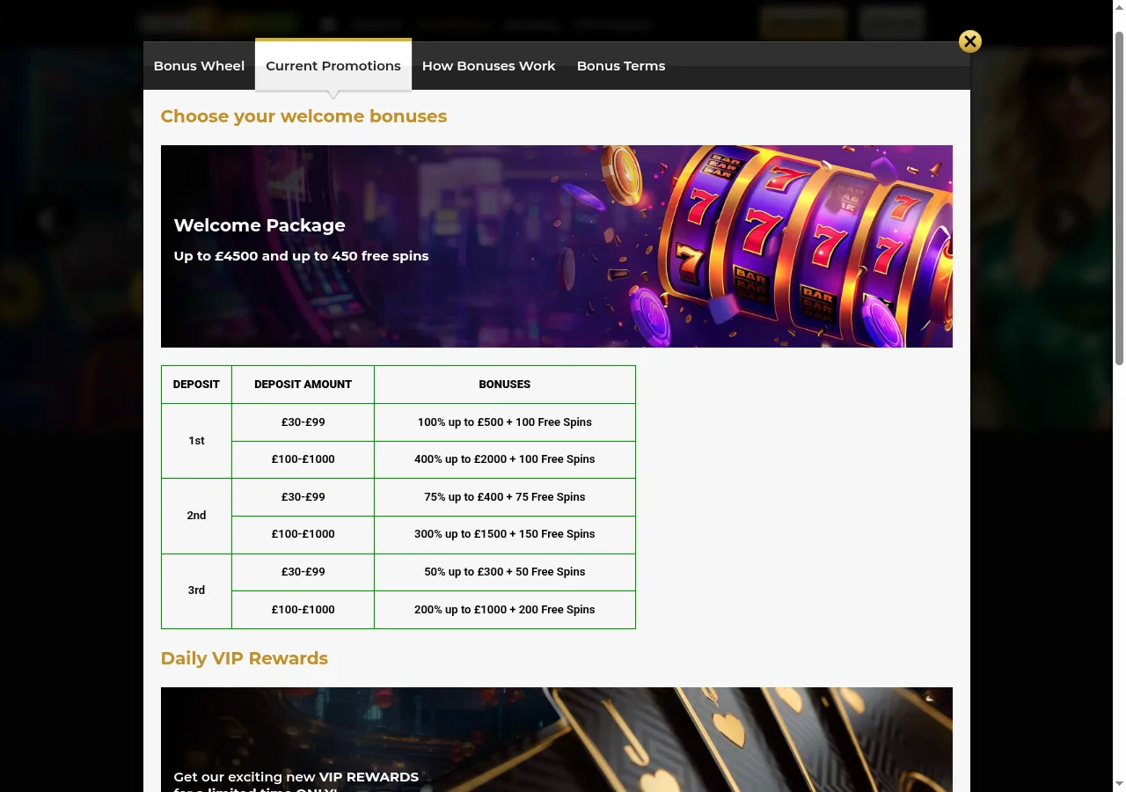Click 'Get our exciting new VIP REWARDS' text
The height and width of the screenshot is (792, 1126).
296,777
